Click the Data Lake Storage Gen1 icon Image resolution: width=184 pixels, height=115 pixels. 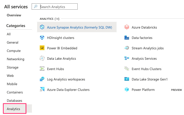point(127,79)
